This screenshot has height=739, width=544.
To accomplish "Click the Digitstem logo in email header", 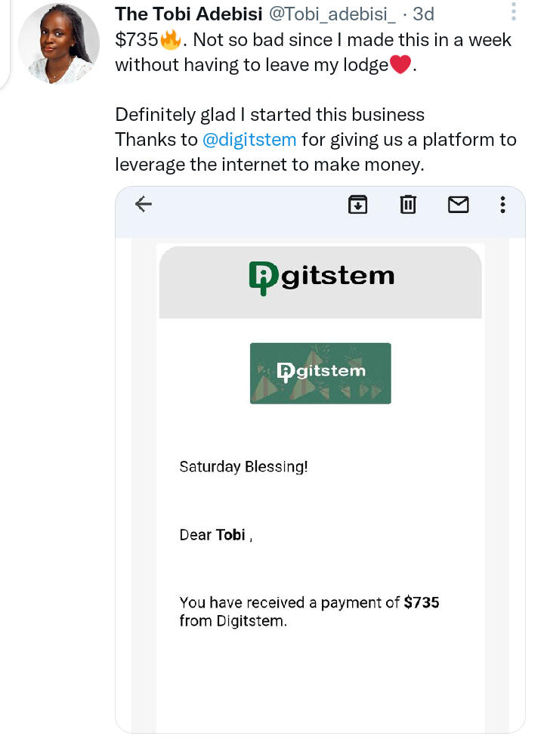I will [321, 276].
